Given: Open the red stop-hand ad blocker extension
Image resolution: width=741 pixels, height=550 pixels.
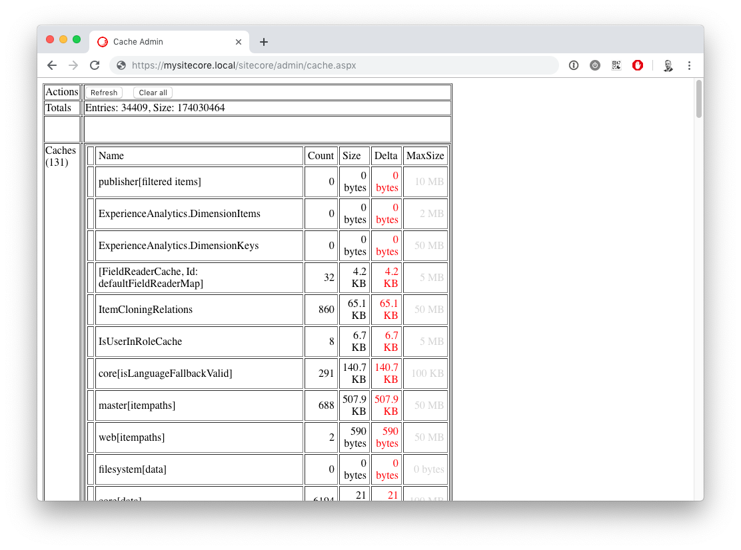Looking at the screenshot, I should click(638, 65).
